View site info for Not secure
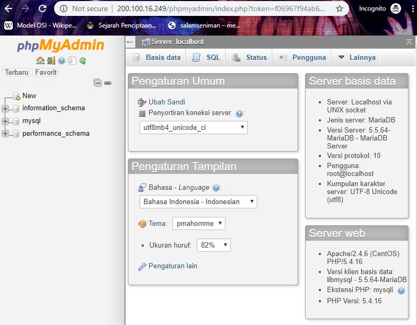Viewport: 417px width, 325px height. (x=84, y=8)
